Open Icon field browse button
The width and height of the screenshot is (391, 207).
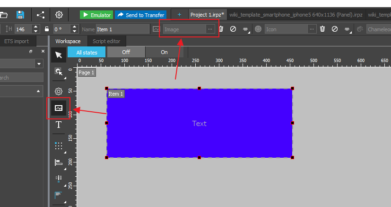(x=311, y=29)
